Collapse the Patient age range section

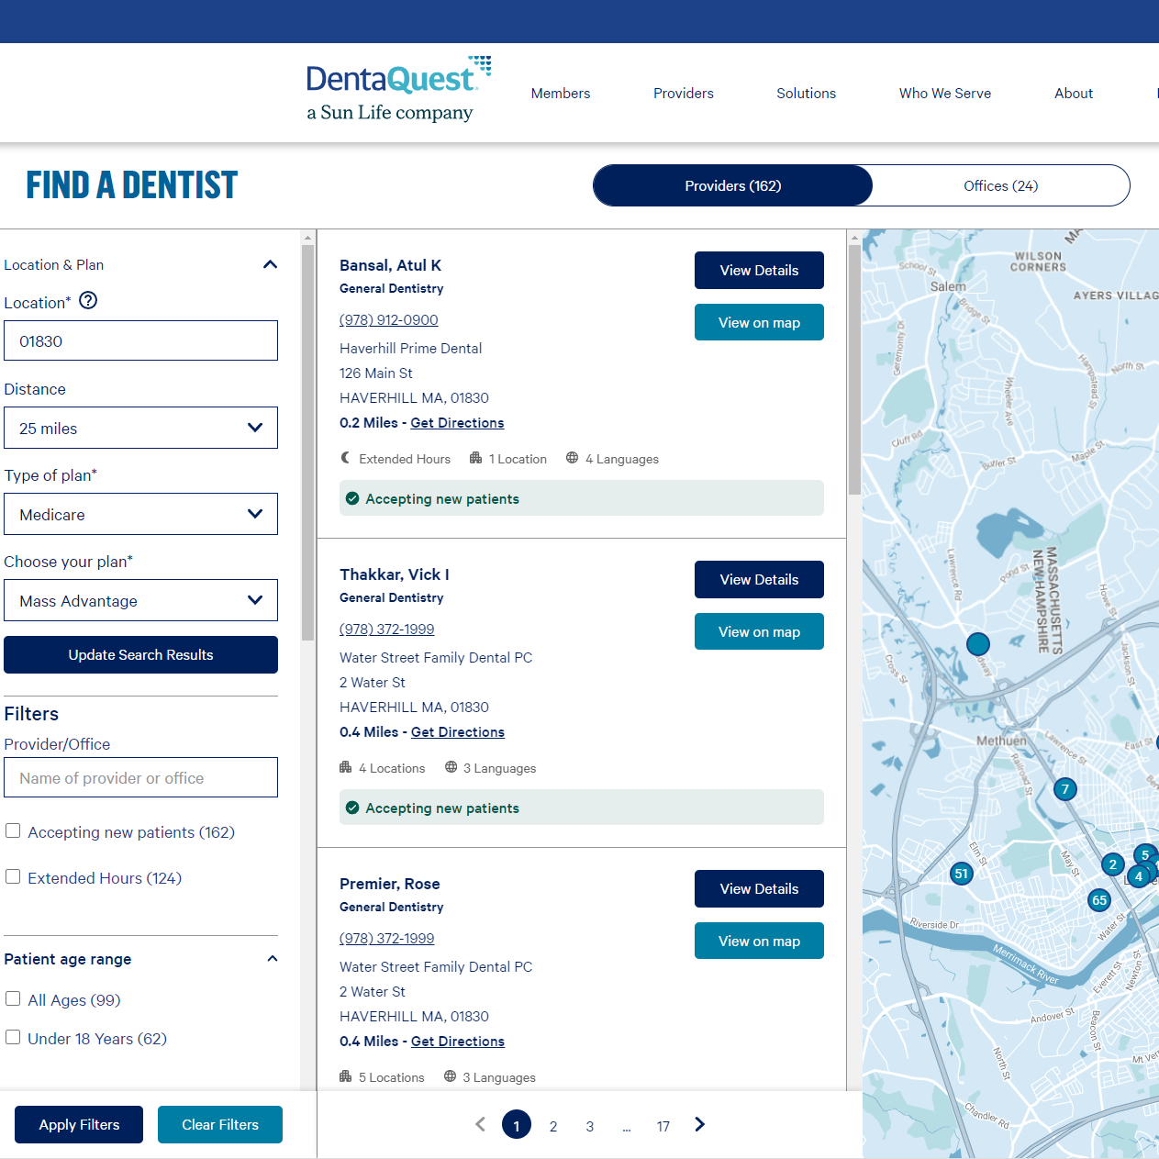click(272, 959)
